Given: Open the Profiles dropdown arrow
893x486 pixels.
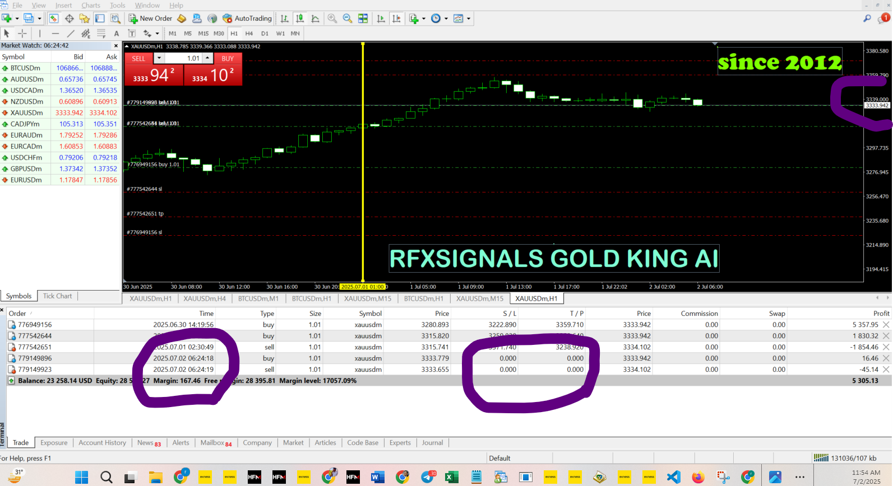Looking at the screenshot, I should tap(39, 18).
